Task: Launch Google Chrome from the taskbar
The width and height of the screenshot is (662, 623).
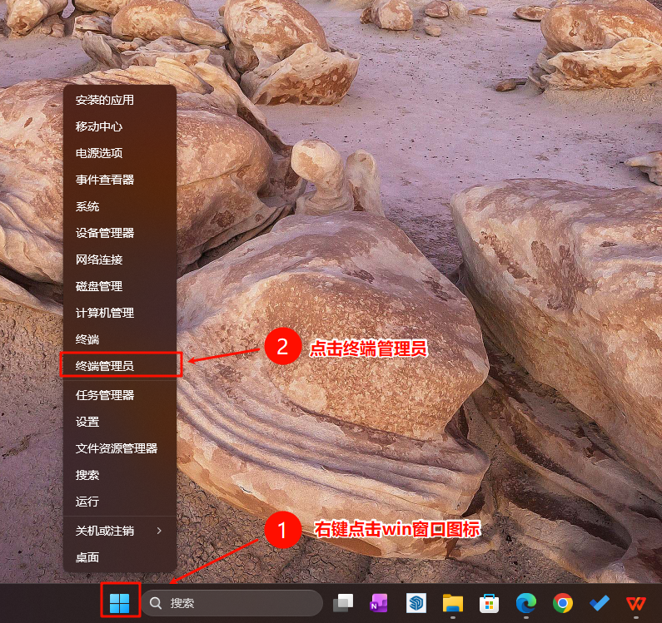Action: pyautogui.click(x=562, y=603)
